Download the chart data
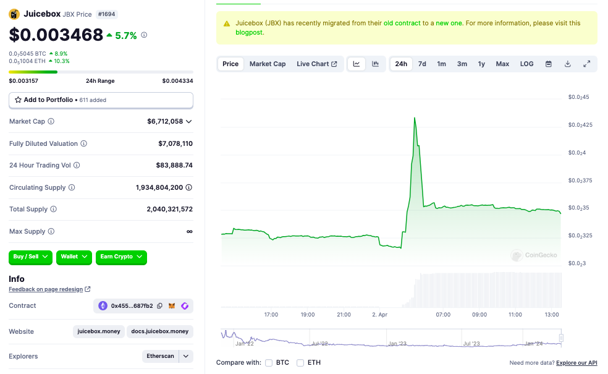This screenshot has width=608, height=374. (567, 64)
